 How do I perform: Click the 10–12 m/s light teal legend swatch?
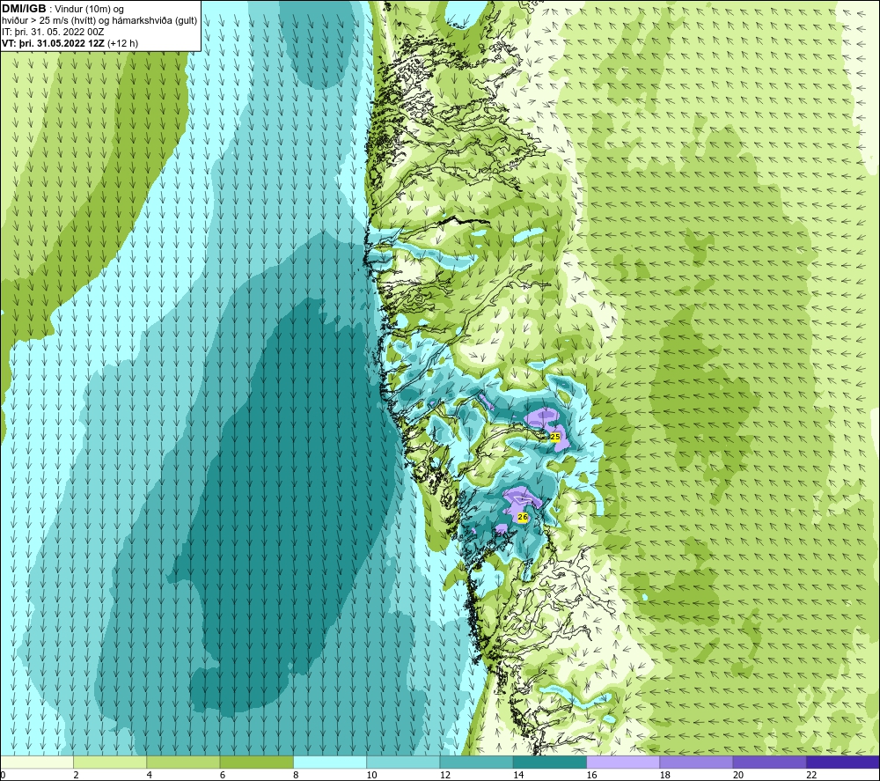point(403,763)
